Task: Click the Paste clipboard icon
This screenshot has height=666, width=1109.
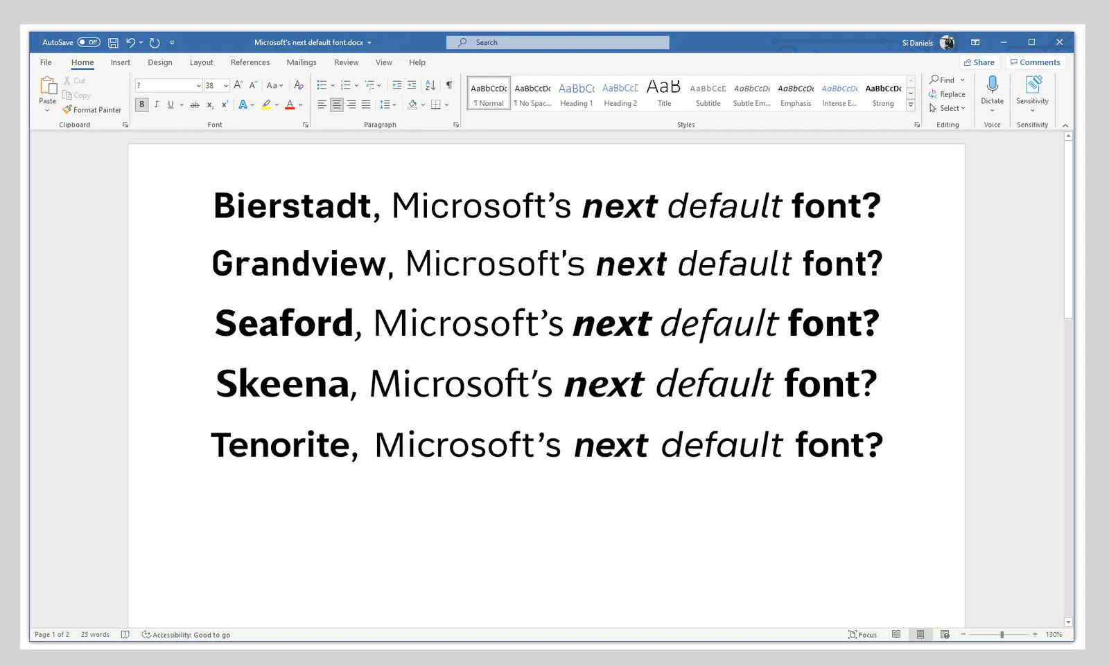Action: coord(48,85)
